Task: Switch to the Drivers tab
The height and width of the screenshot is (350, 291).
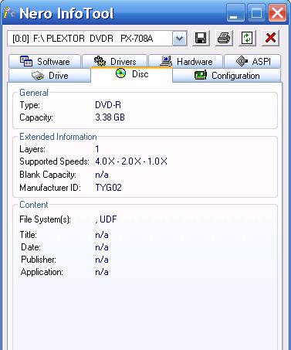Action: coord(115,62)
